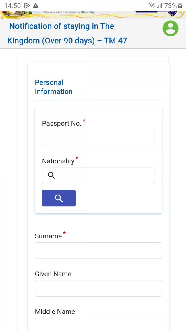Image resolution: width=186 pixels, height=331 pixels.
Task: Click into the Given Name field
Action: point(98,288)
